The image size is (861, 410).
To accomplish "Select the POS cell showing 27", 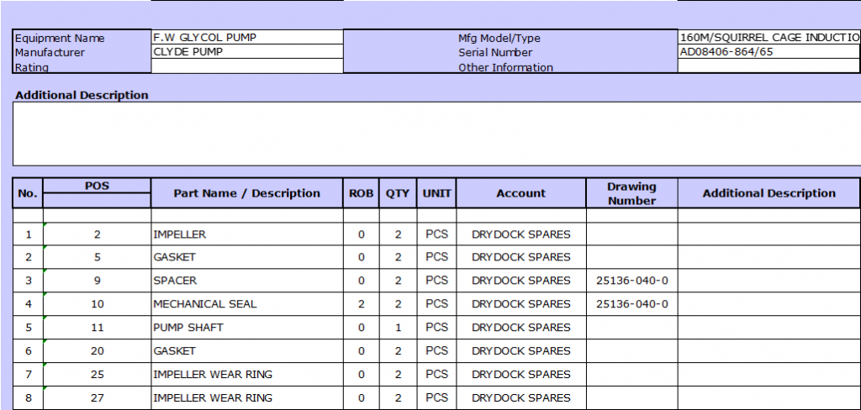I will pyautogui.click(x=97, y=398).
